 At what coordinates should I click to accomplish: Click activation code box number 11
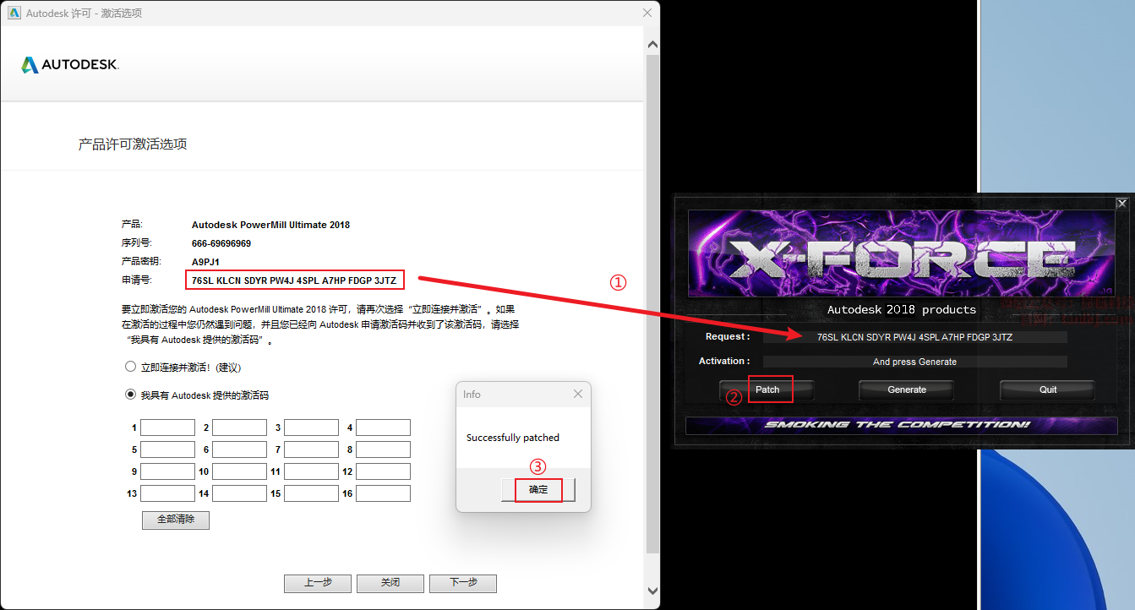pos(311,471)
